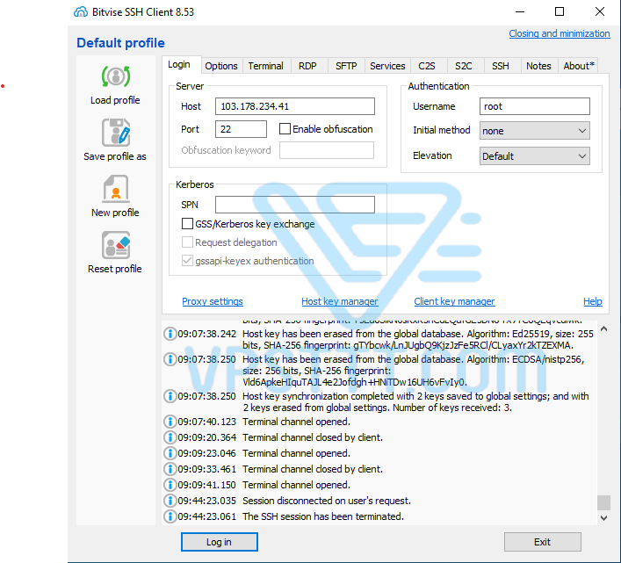Click the Save profile as icon

[116, 133]
